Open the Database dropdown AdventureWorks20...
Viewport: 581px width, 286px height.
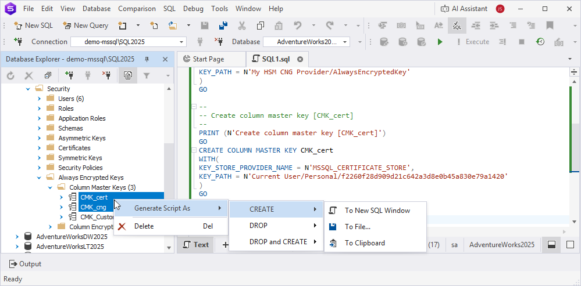306,42
